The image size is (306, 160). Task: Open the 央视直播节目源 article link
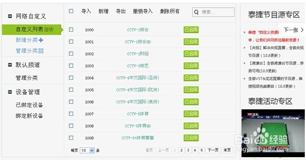(x=276, y=51)
